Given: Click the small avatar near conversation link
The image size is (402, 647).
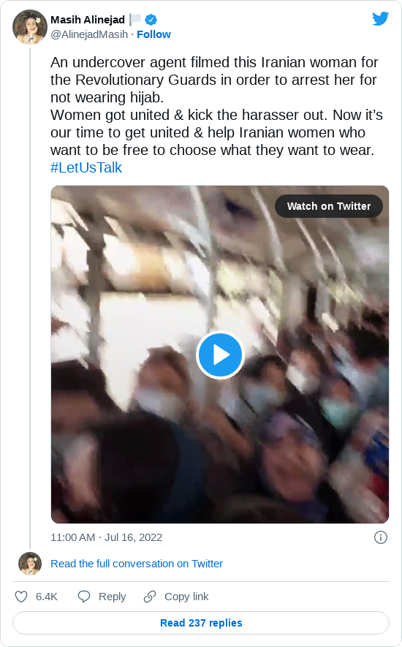Looking at the screenshot, I should click(x=30, y=563).
